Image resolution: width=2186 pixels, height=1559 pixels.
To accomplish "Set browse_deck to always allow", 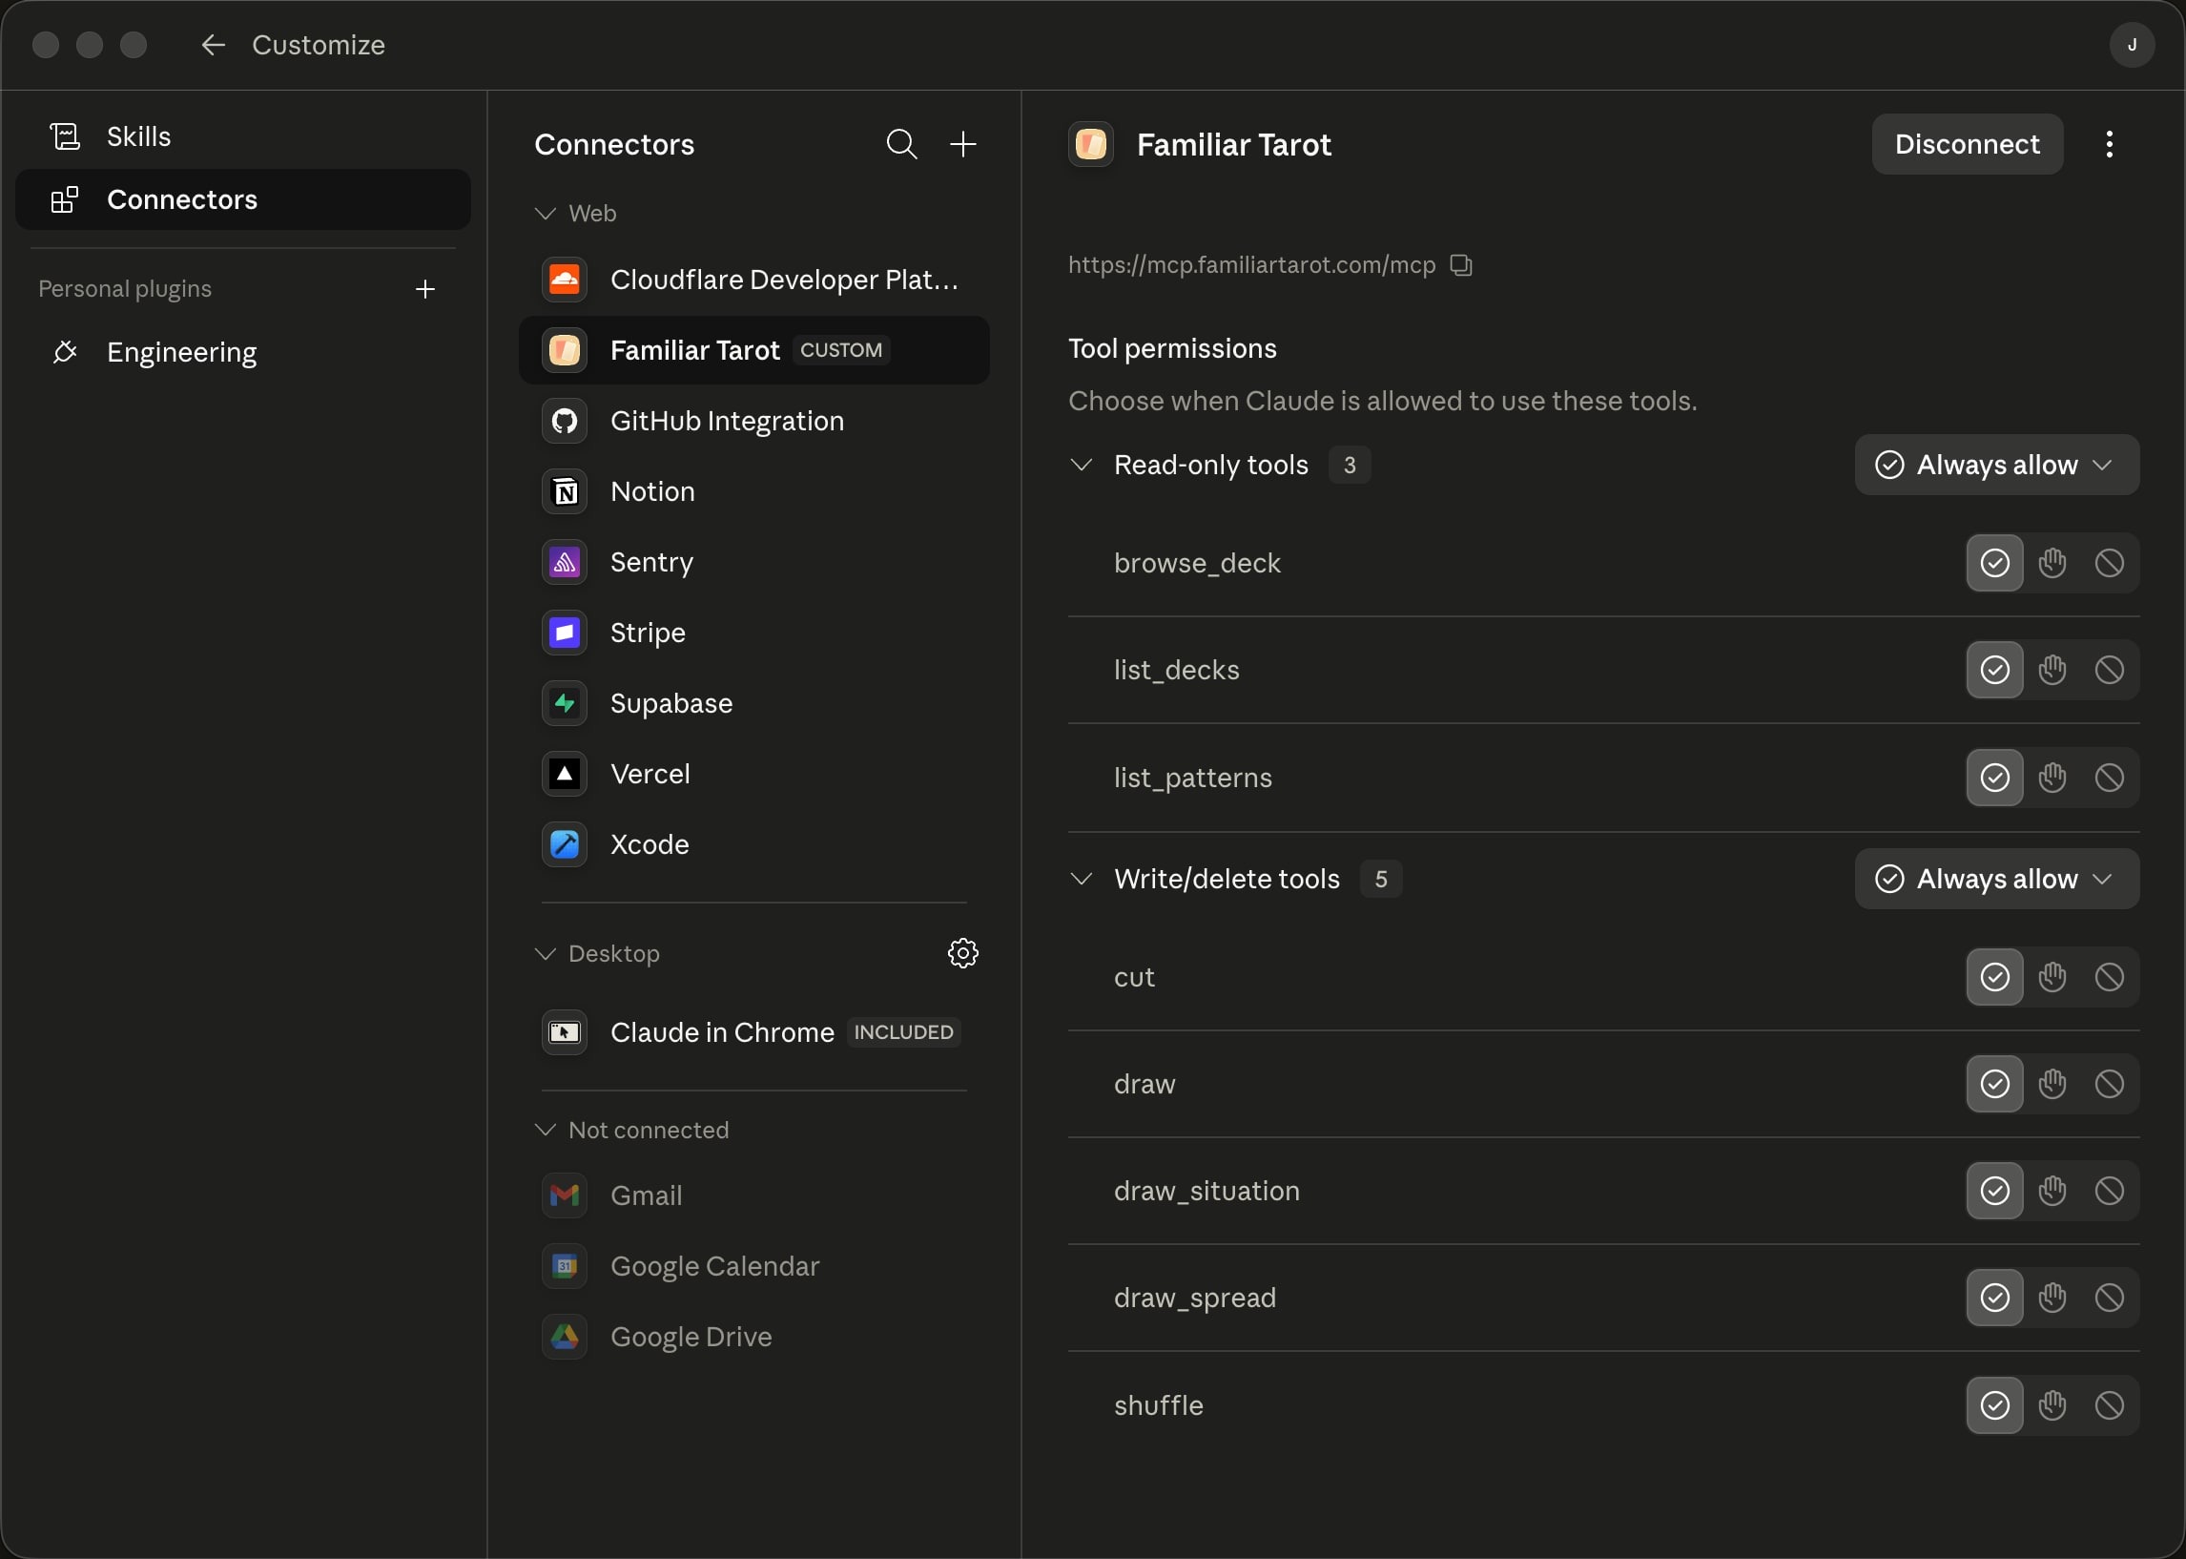I will (1994, 563).
